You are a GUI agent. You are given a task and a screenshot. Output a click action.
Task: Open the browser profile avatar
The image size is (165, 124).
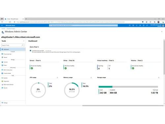[158, 22]
